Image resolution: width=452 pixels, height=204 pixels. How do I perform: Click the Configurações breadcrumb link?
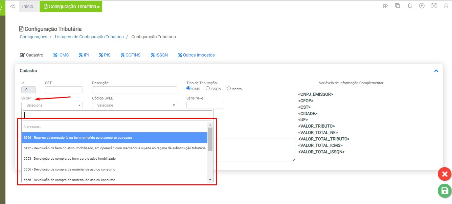[33, 37]
